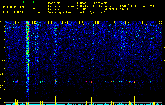
Task: Click the 1346 time marker
Action: [x=96, y=22]
